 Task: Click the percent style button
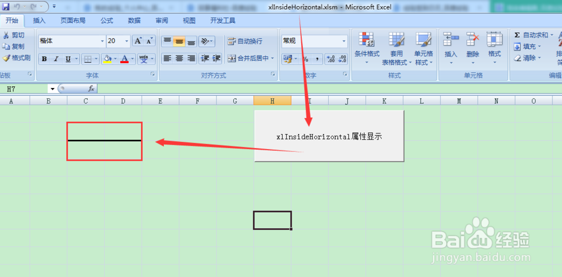(306, 59)
